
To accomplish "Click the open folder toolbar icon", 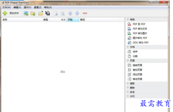I will [x=41, y=13].
